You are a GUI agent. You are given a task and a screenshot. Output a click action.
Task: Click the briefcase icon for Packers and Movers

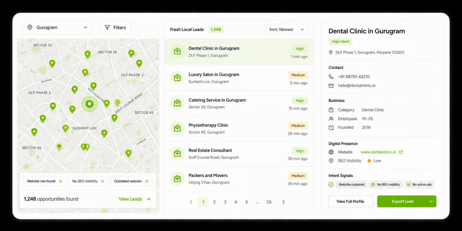click(177, 179)
